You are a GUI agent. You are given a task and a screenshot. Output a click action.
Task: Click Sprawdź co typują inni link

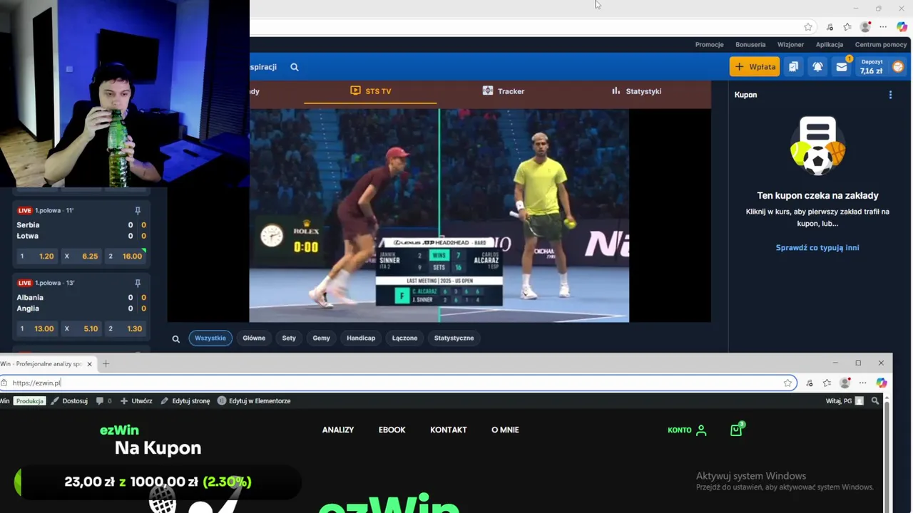[817, 248]
